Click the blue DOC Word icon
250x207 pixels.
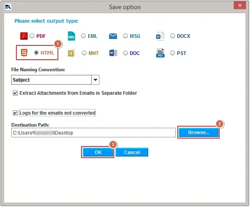coord(113,53)
